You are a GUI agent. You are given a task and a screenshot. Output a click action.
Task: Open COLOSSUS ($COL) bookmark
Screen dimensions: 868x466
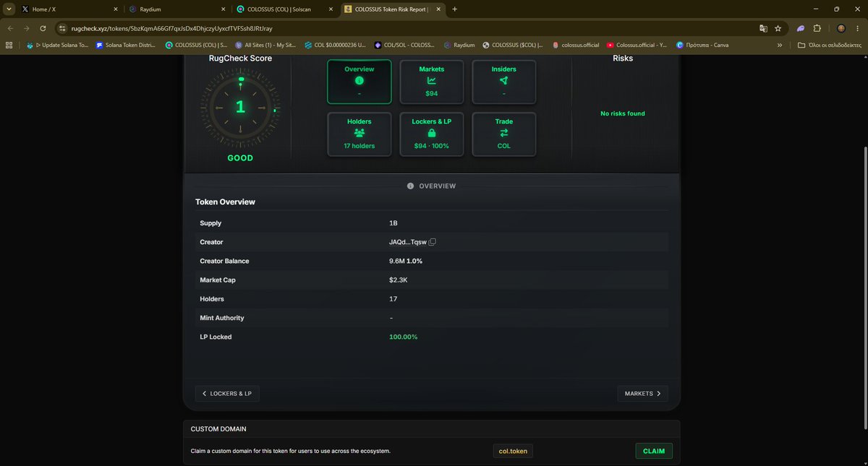click(x=513, y=45)
